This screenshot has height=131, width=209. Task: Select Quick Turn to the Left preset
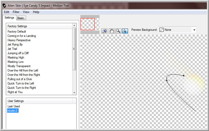(21, 83)
